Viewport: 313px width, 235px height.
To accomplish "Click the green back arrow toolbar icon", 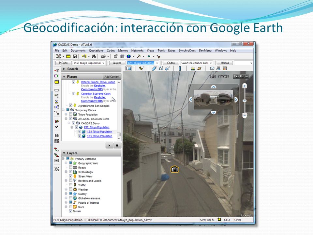I will (149, 56).
